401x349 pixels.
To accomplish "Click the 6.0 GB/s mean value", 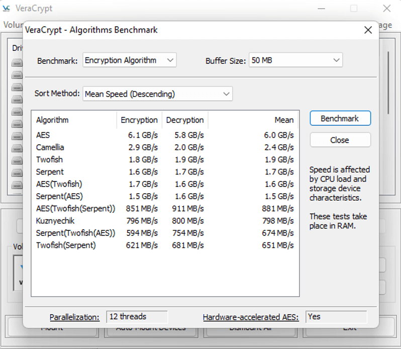I will [x=279, y=135].
